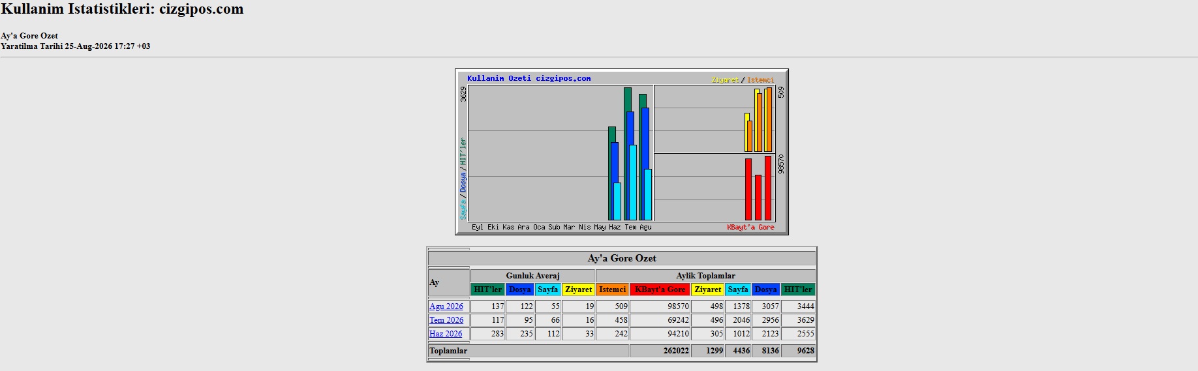Open the Haz 2026 monthly report link
Image resolution: width=1198 pixels, height=371 pixels.
[x=446, y=333]
